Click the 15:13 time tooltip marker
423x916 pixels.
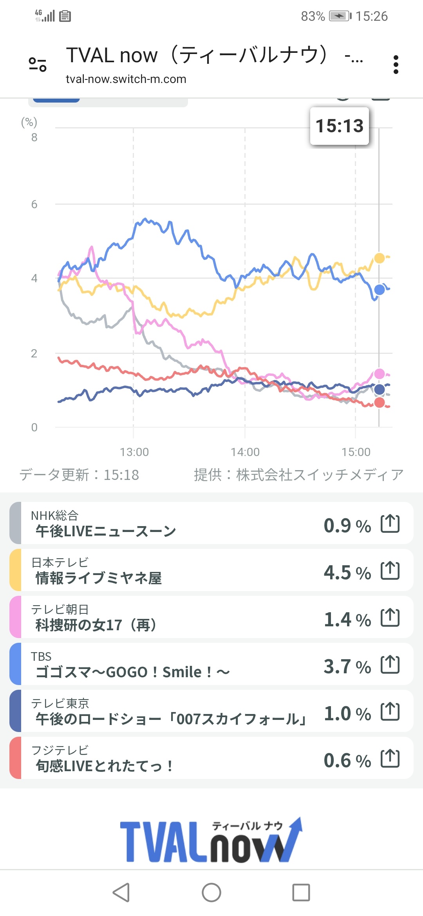[x=340, y=126]
